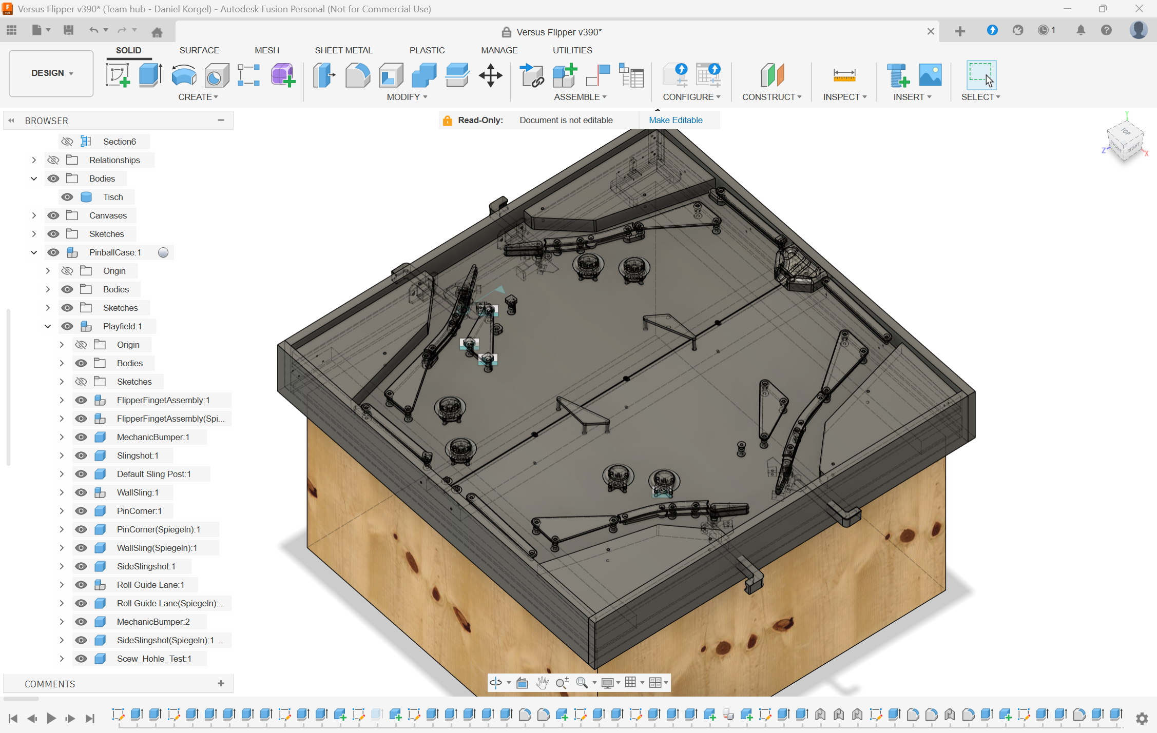
Task: Collapse the Playfield:1 component tree
Action: click(48, 326)
